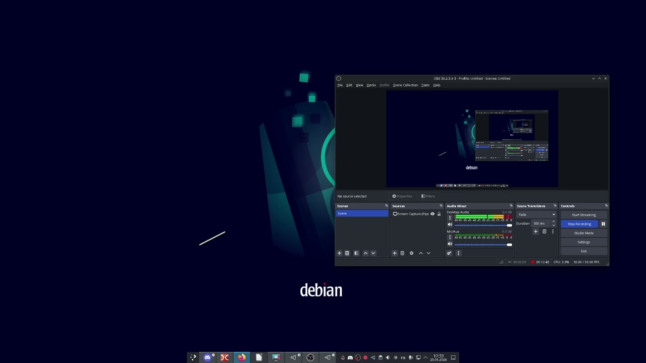Toggle Studio Mode
Screen dimensions: 646x363
[x=583, y=233]
